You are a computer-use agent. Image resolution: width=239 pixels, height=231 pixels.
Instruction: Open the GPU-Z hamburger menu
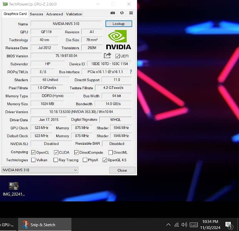[x=131, y=13]
